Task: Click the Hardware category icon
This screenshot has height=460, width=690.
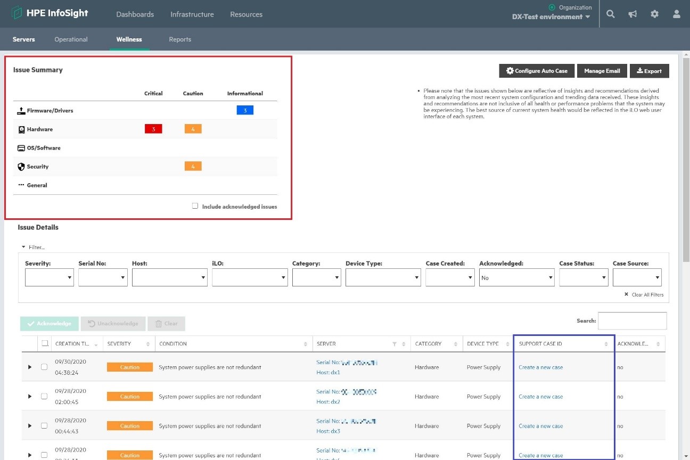Action: point(21,129)
